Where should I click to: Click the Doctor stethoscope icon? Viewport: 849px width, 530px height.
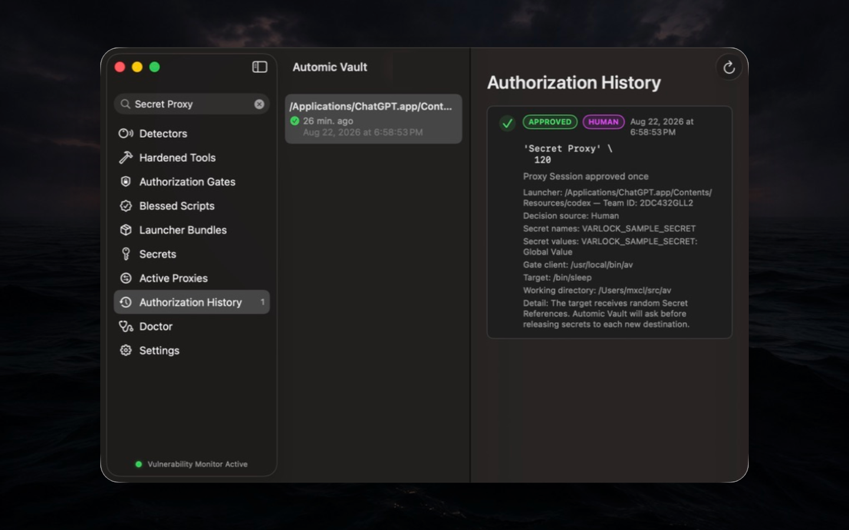tap(126, 327)
